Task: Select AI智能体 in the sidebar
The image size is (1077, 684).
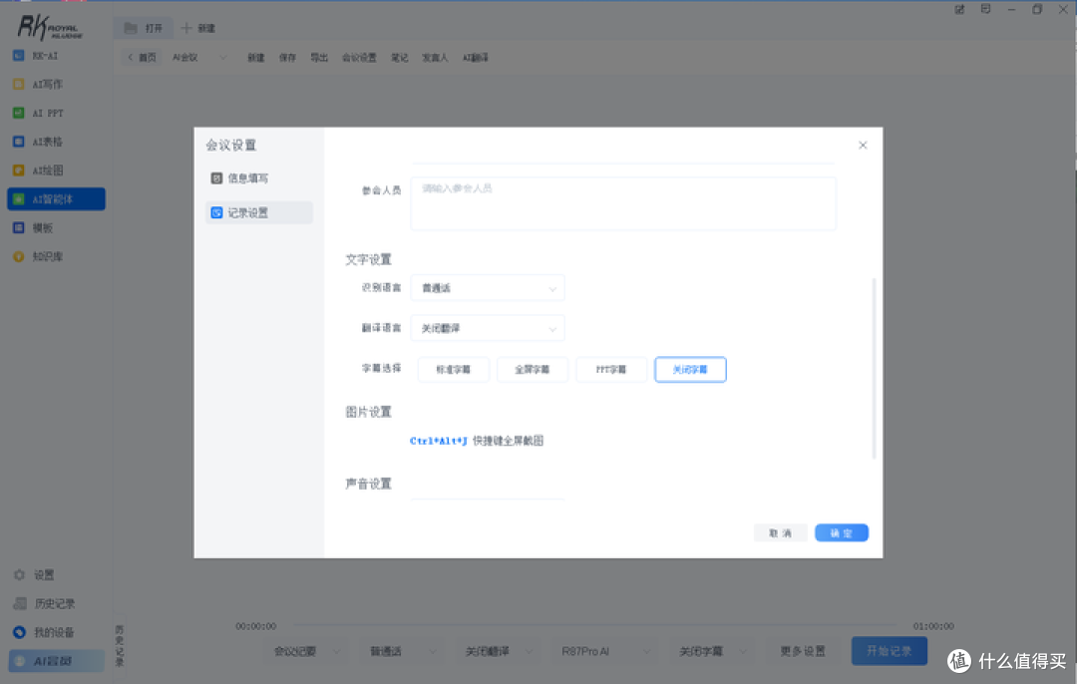Action: (x=56, y=199)
